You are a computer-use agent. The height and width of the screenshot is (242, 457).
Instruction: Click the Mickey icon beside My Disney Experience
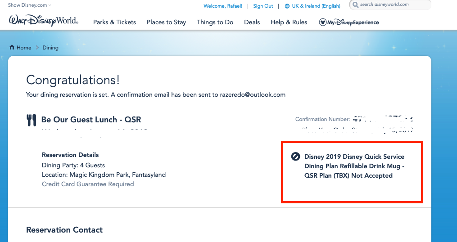322,22
